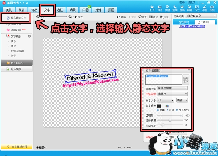
Task: Click the 打开 (Open) toolbar icon
Action: [152, 8]
